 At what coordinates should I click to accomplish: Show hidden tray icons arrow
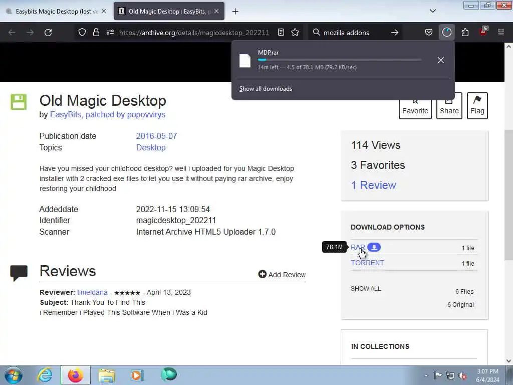[x=426, y=375]
